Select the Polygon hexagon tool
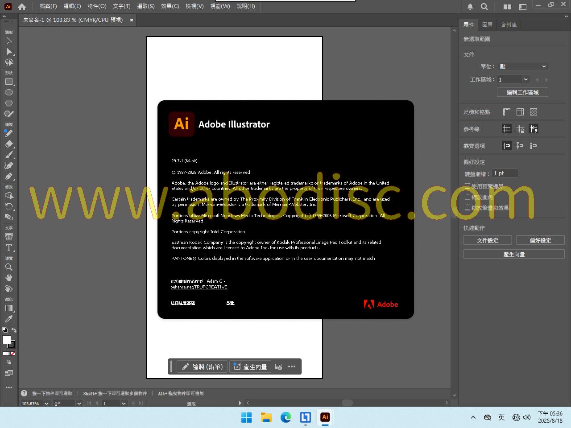Viewport: 571px width, 428px height. (8, 103)
